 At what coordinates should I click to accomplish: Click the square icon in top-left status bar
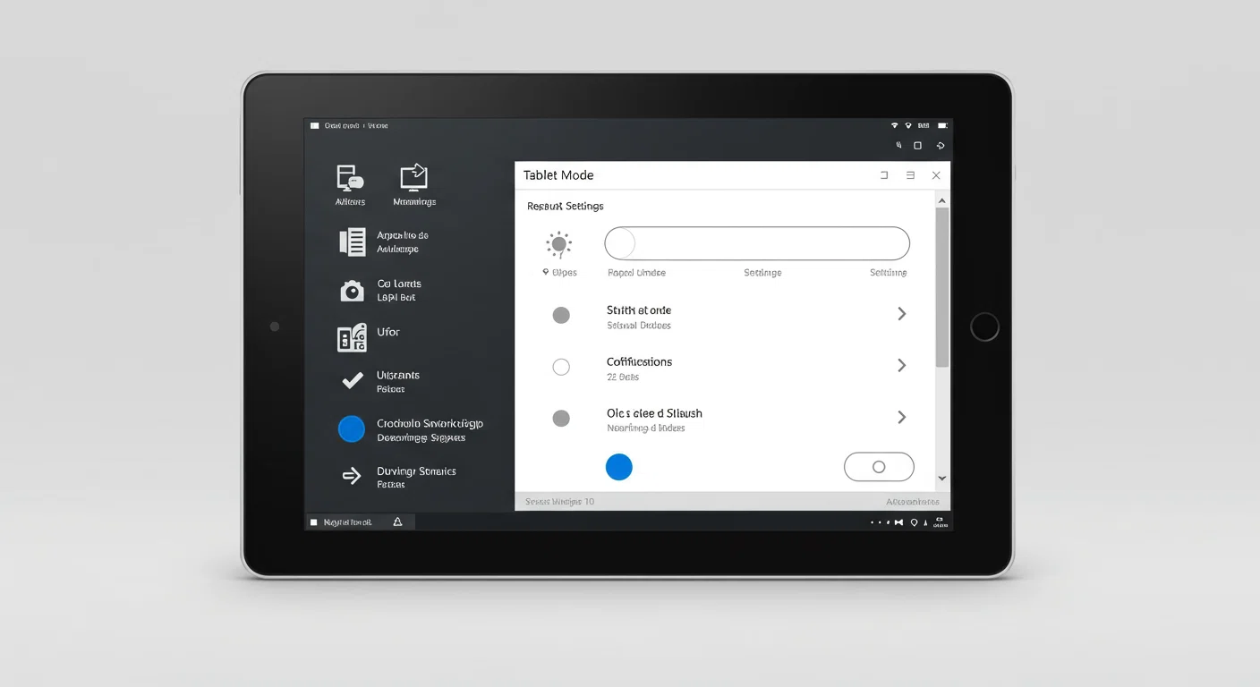tap(314, 126)
